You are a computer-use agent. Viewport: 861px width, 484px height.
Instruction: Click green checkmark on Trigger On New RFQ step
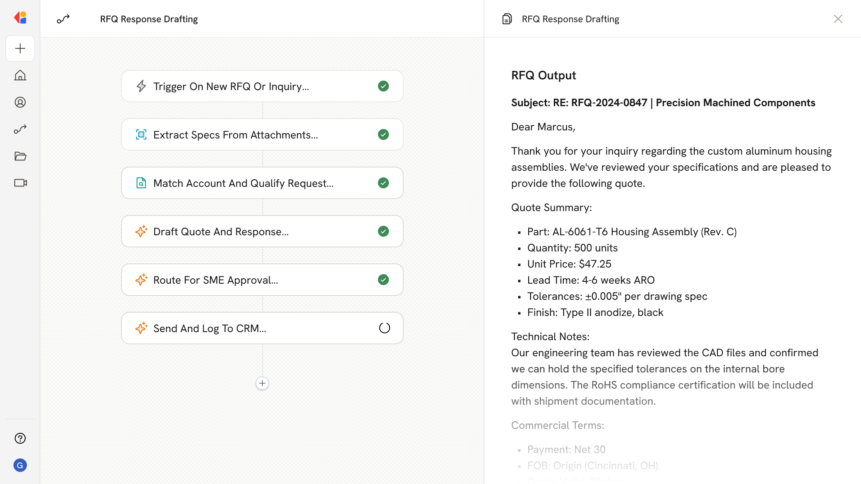tap(383, 86)
